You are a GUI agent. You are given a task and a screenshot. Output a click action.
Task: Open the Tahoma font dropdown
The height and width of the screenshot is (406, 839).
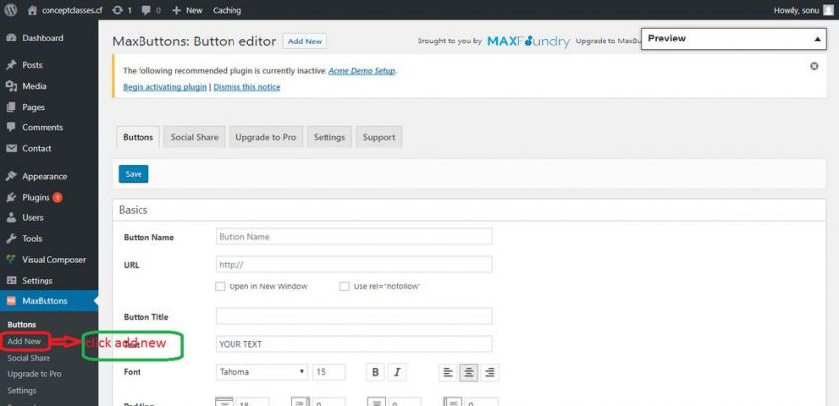point(261,372)
